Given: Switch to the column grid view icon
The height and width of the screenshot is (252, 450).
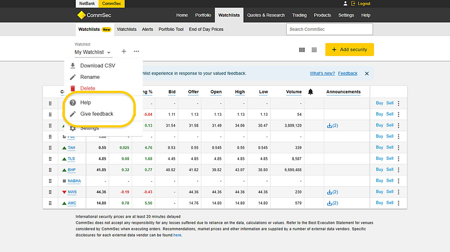Looking at the screenshot, I should pyautogui.click(x=302, y=50).
